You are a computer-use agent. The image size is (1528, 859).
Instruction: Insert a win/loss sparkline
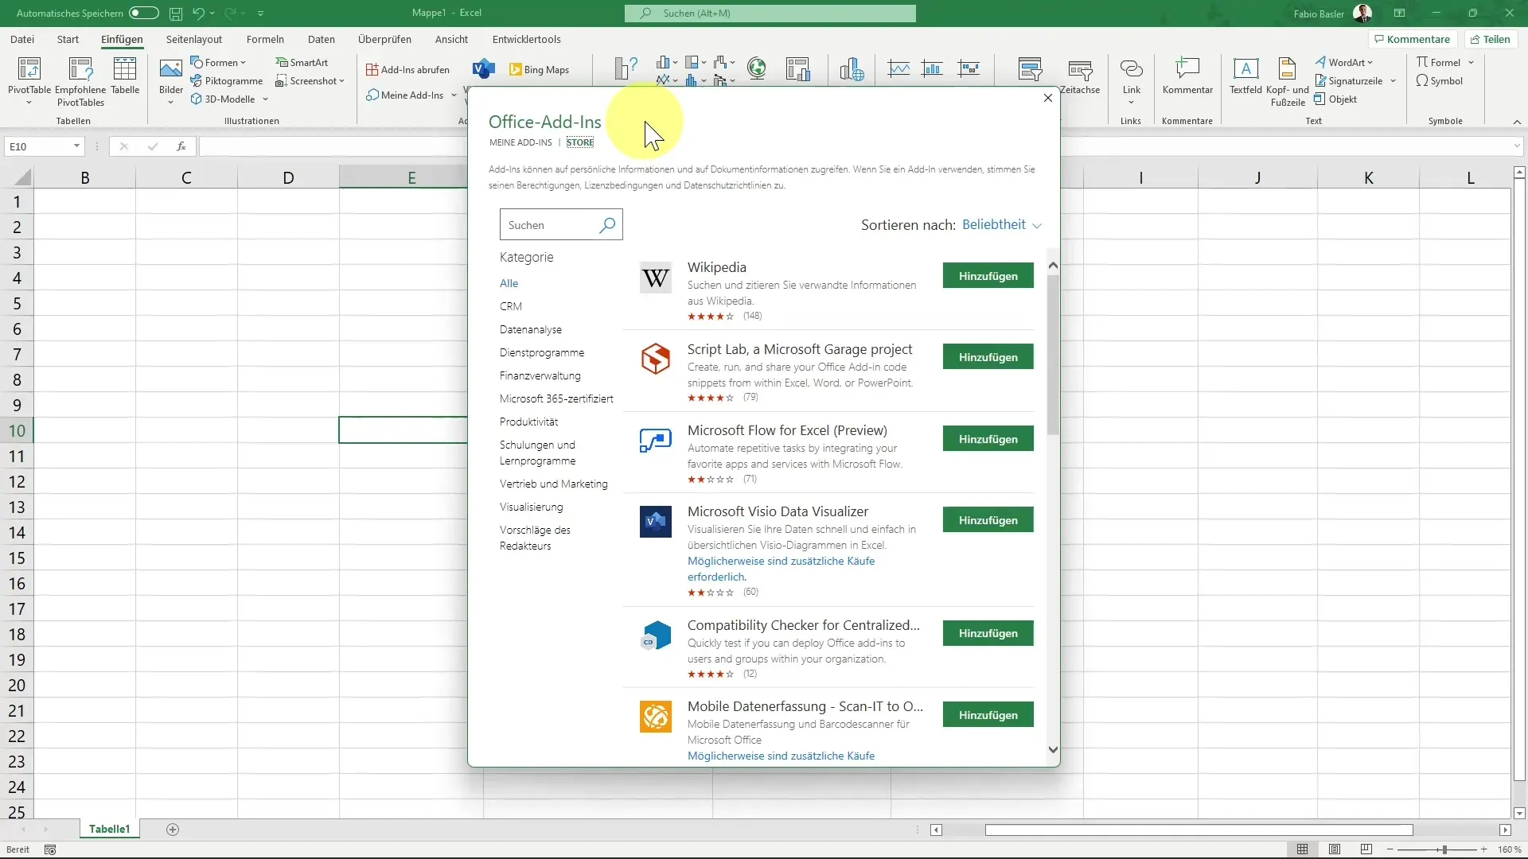click(x=969, y=69)
